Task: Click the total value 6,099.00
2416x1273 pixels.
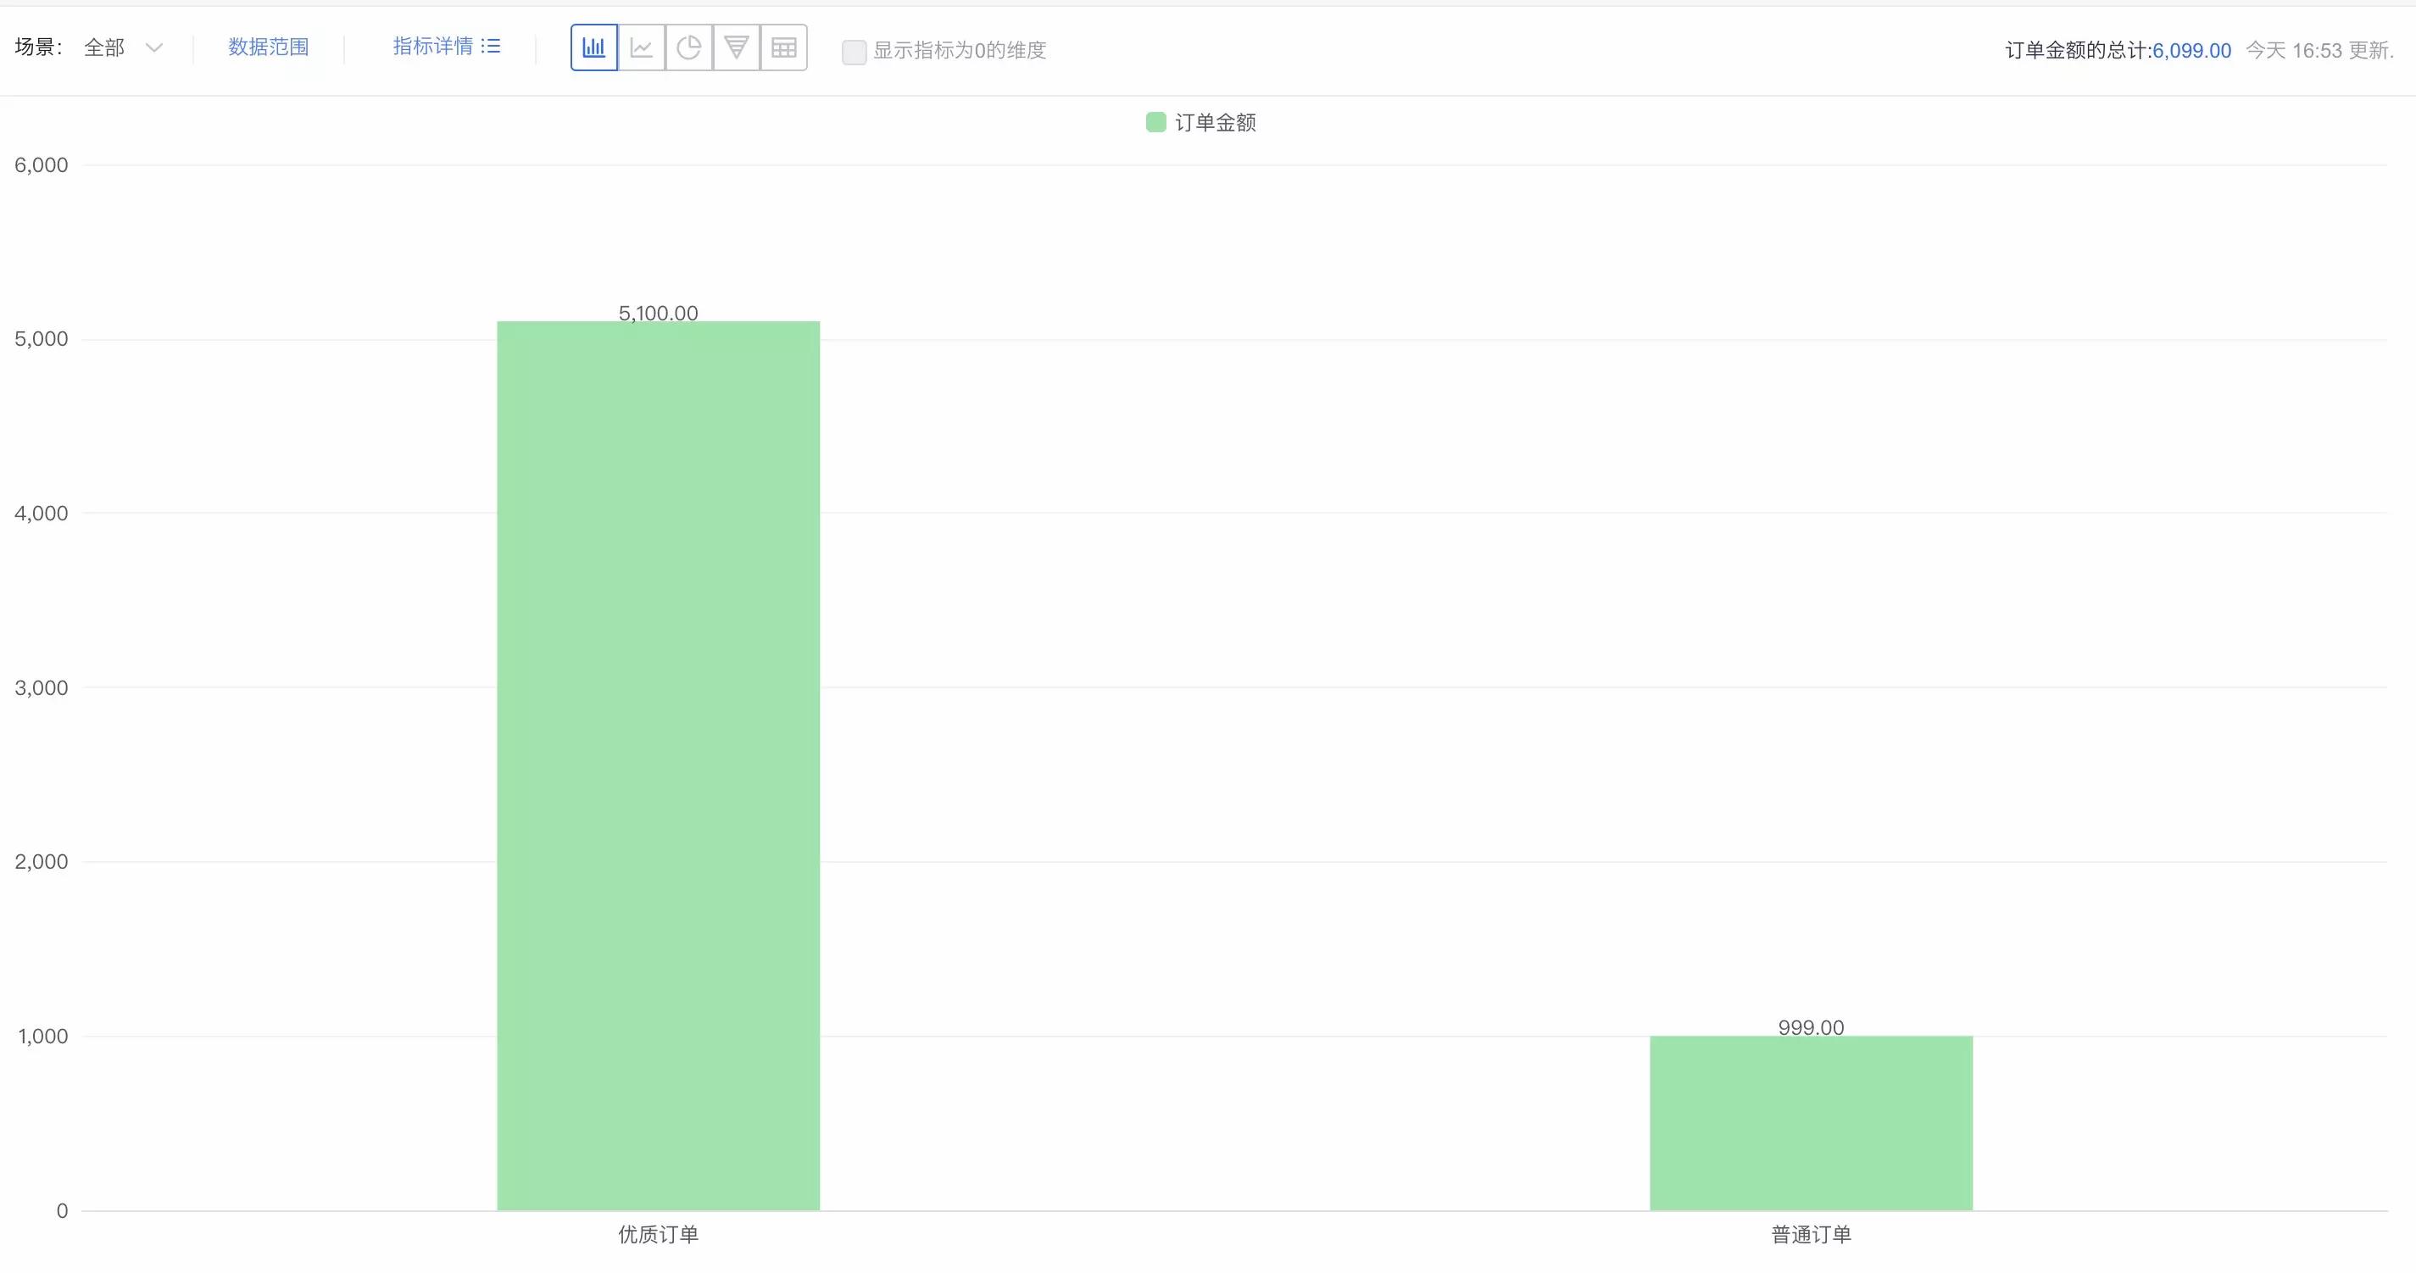Action: pyautogui.click(x=2191, y=51)
